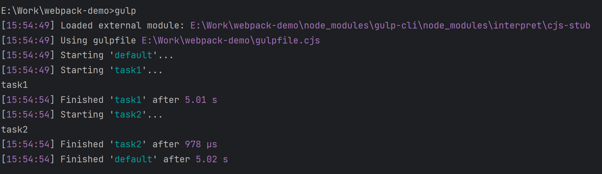Click 'task1' in the Starting line
Viewport: 602px width, 174px height.
128,70
